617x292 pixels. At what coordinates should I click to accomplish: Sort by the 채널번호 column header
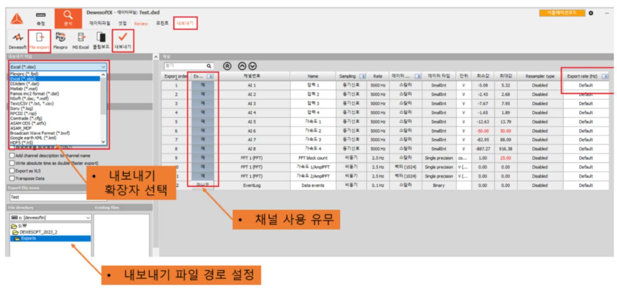[252, 76]
